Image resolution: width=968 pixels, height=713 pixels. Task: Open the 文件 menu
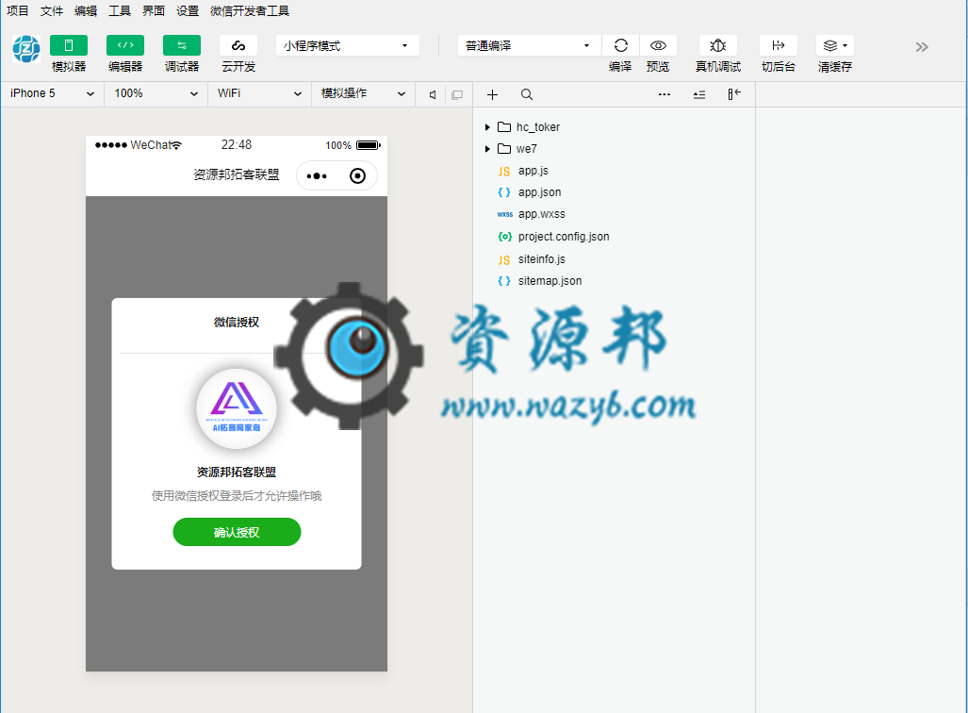[52, 10]
